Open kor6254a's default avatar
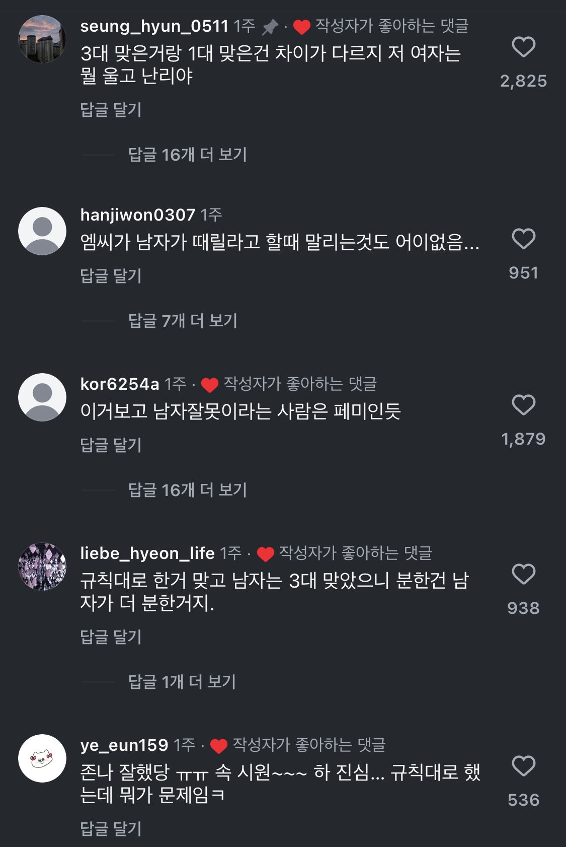Viewport: 566px width, 847px height. point(42,397)
